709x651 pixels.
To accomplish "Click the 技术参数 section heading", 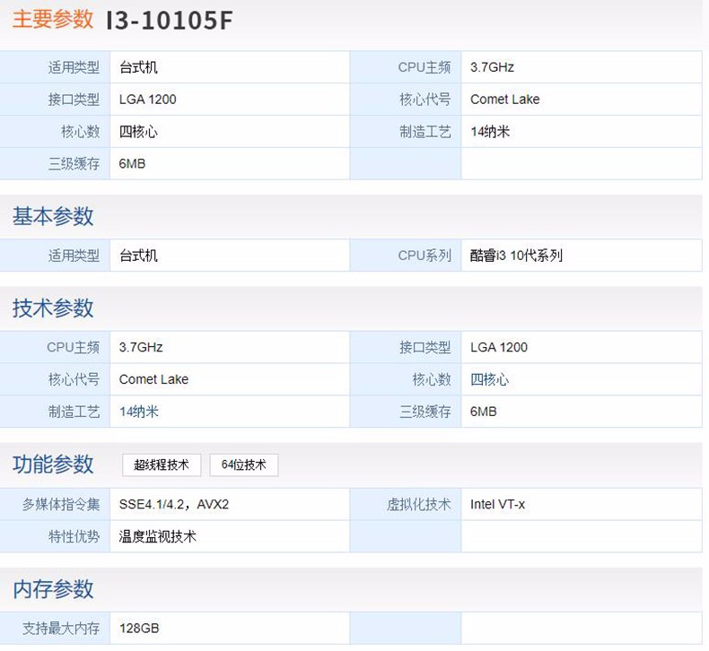I will 53,308.
